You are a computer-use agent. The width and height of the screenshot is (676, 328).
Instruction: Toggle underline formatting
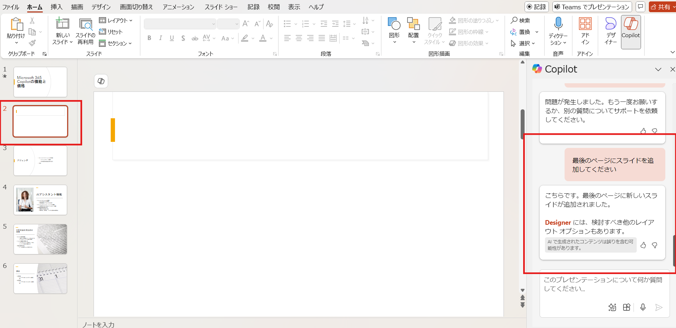pos(172,38)
